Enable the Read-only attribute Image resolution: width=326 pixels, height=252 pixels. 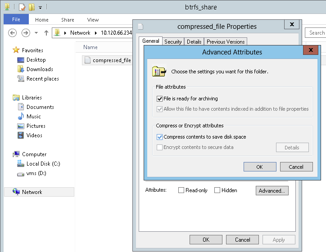[181, 190]
